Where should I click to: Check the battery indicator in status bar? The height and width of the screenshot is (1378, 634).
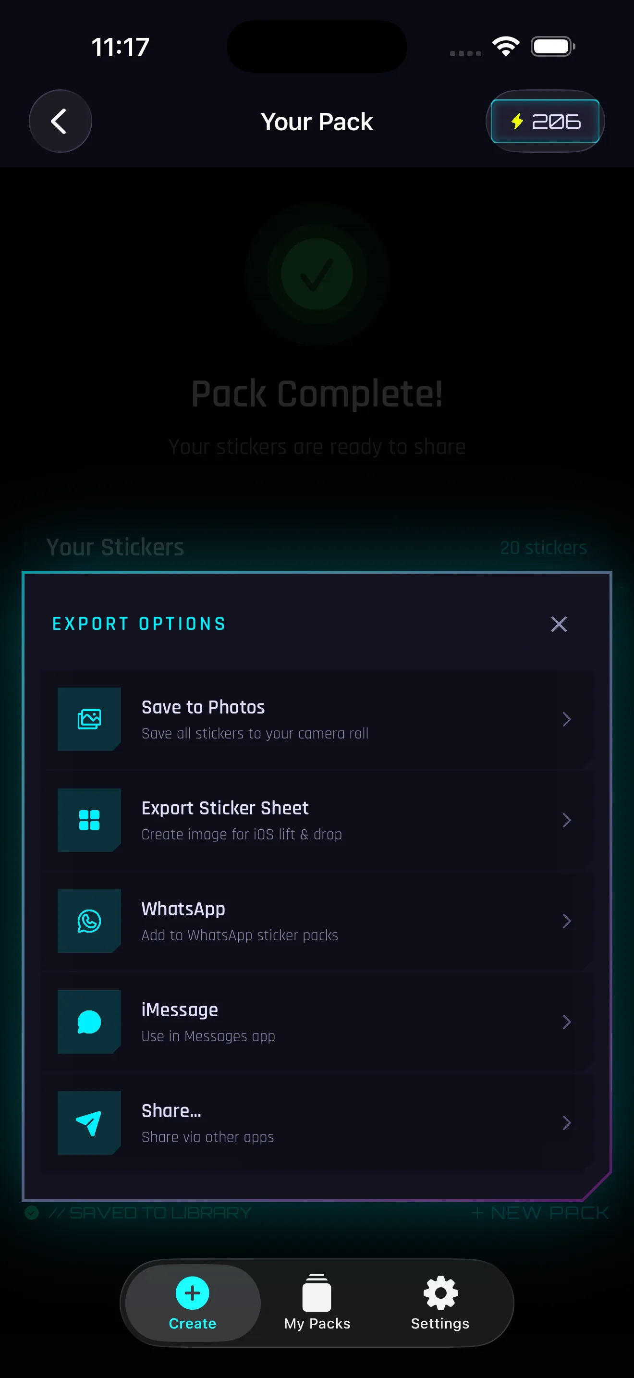pos(553,46)
